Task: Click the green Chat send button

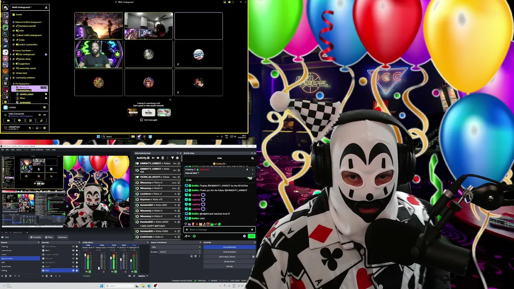Action: pos(251,236)
